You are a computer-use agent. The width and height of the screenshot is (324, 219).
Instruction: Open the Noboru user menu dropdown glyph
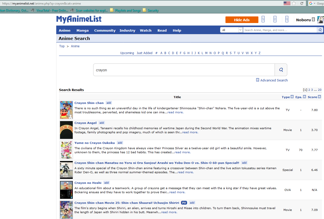point(313,19)
